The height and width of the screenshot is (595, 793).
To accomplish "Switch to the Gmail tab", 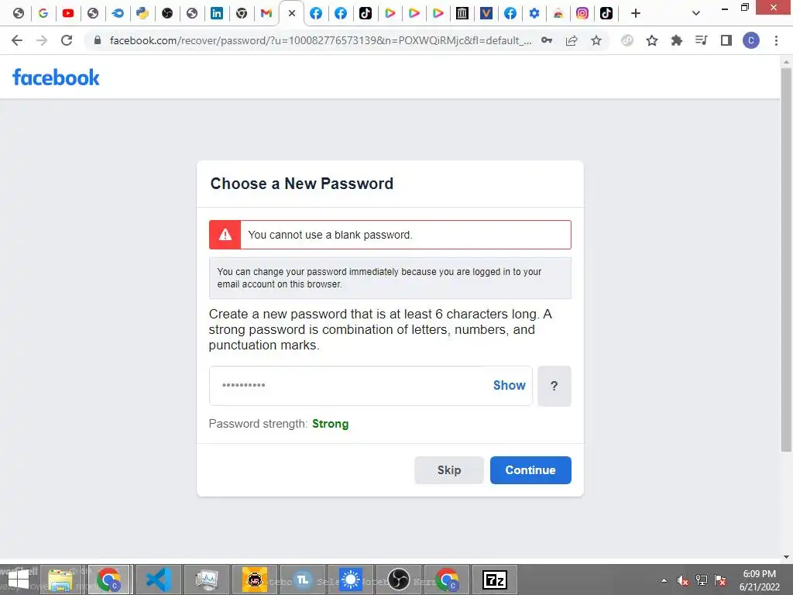I will click(x=266, y=13).
